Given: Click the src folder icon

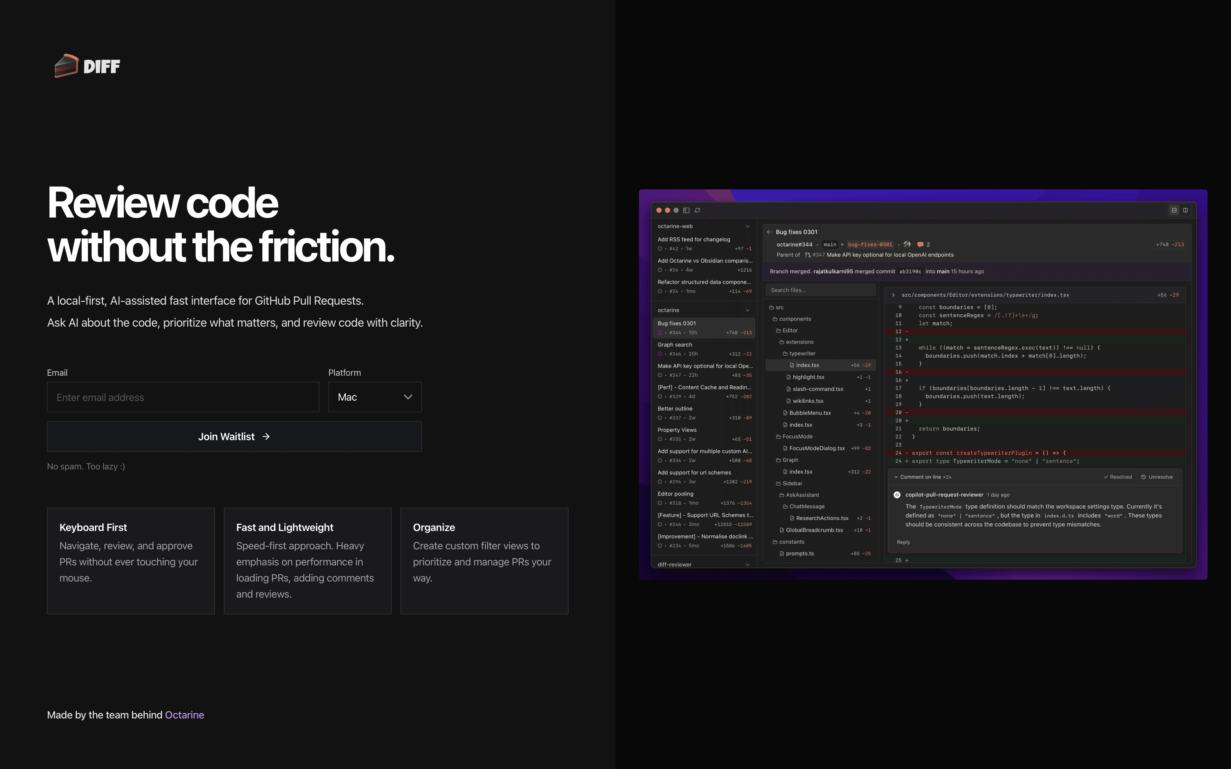Looking at the screenshot, I should [x=772, y=308].
